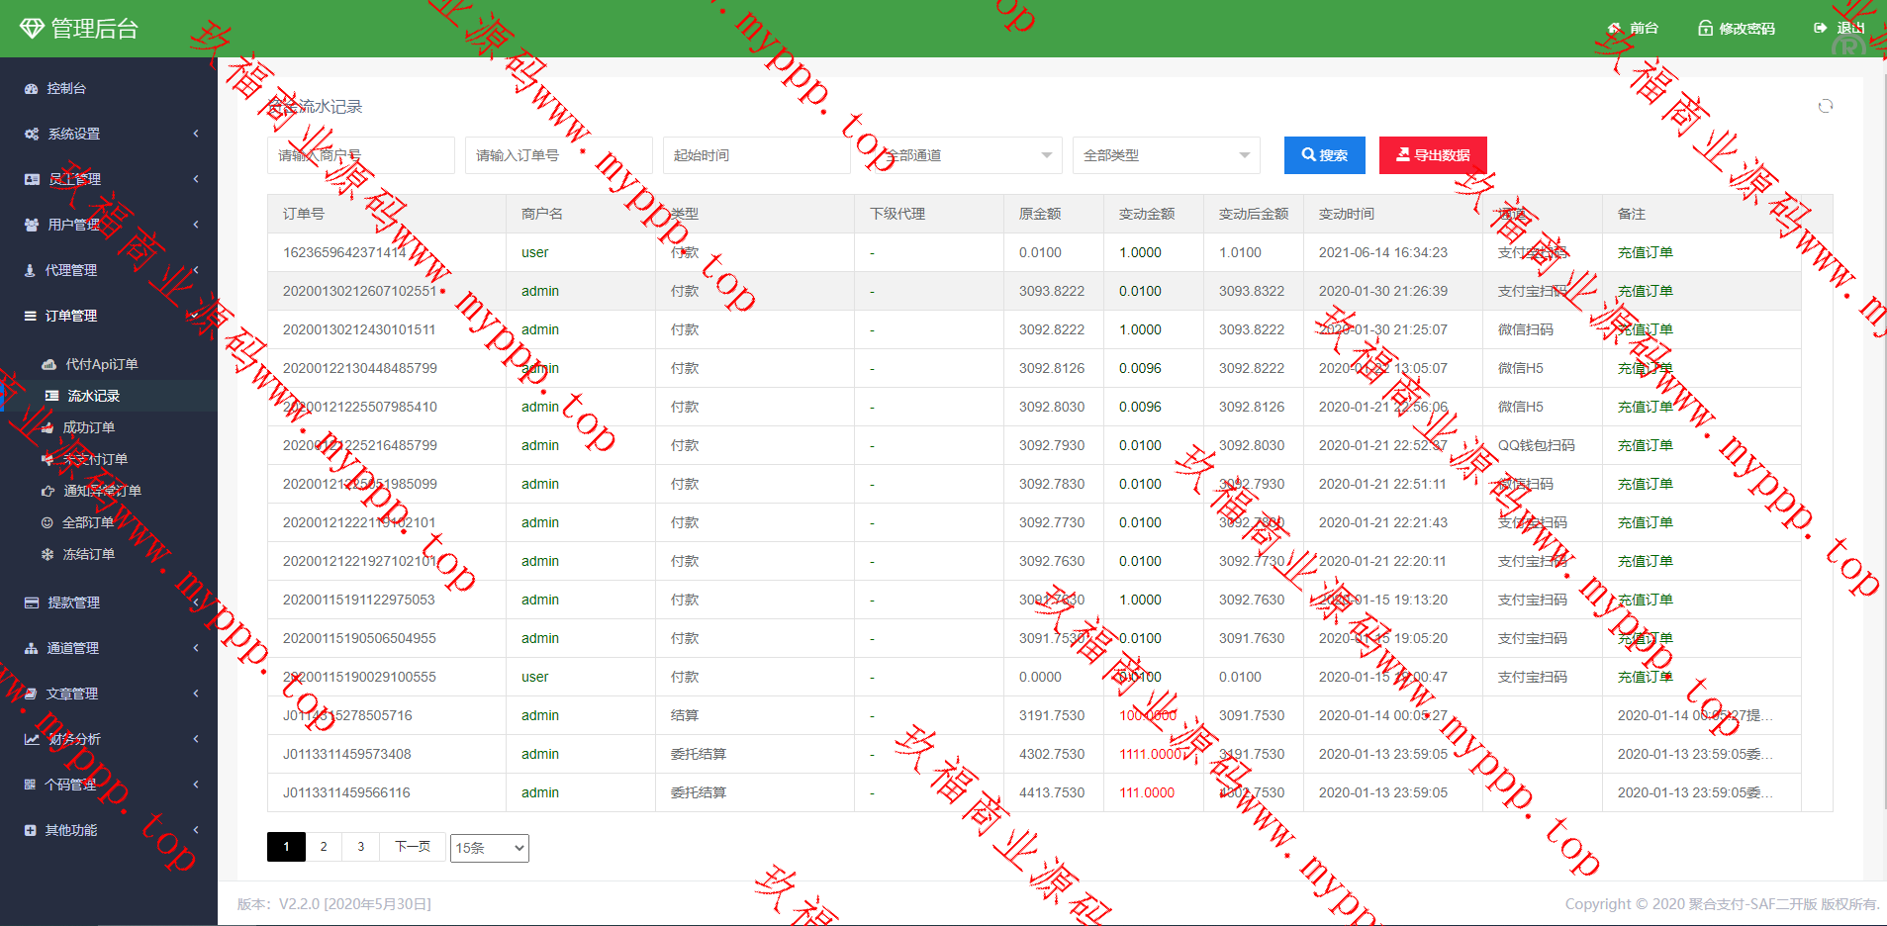1887x926 pixels.
Task: Click the sitemap icon beside 通道管理
Action: click(x=32, y=649)
